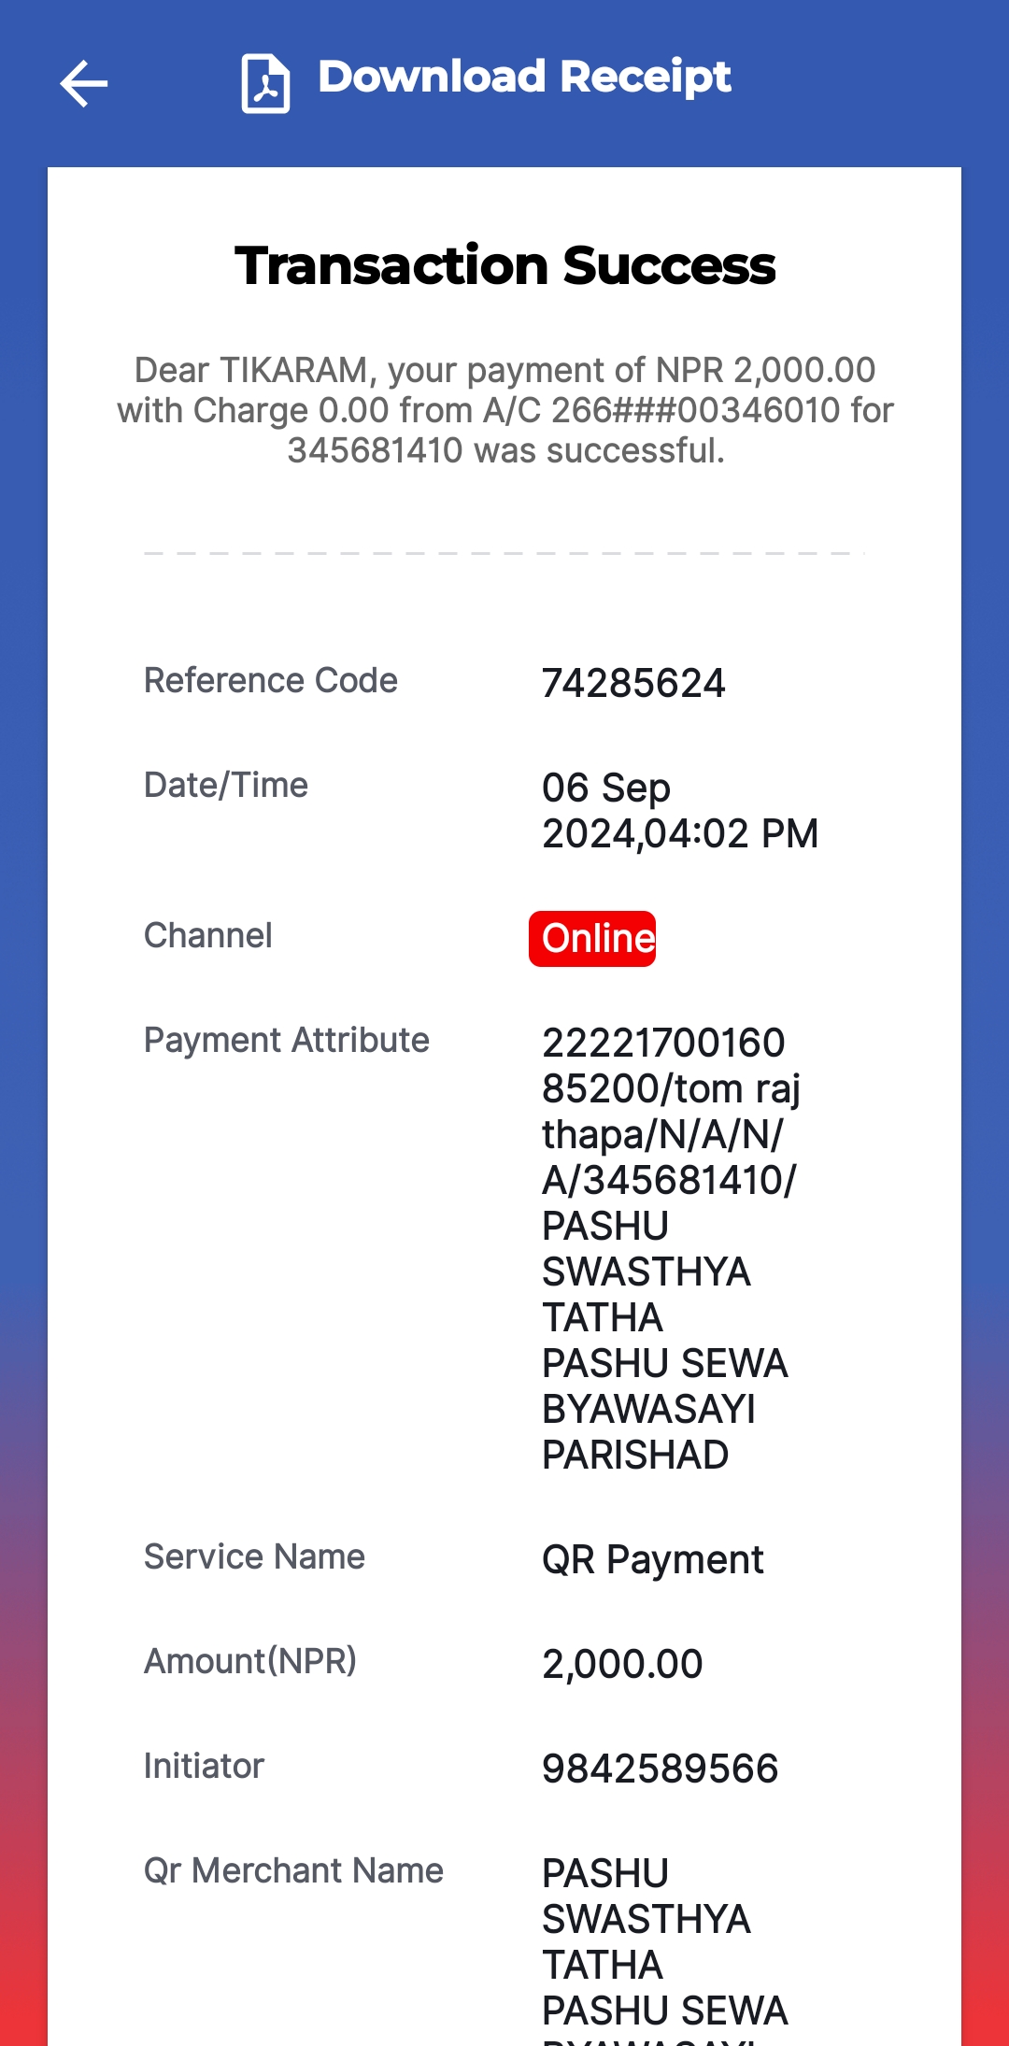Click the Dear TIKARAM payment confirmation message

click(x=505, y=410)
